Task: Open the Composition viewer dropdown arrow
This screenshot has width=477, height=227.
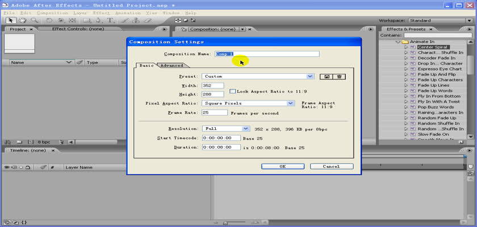Action: (x=243, y=29)
